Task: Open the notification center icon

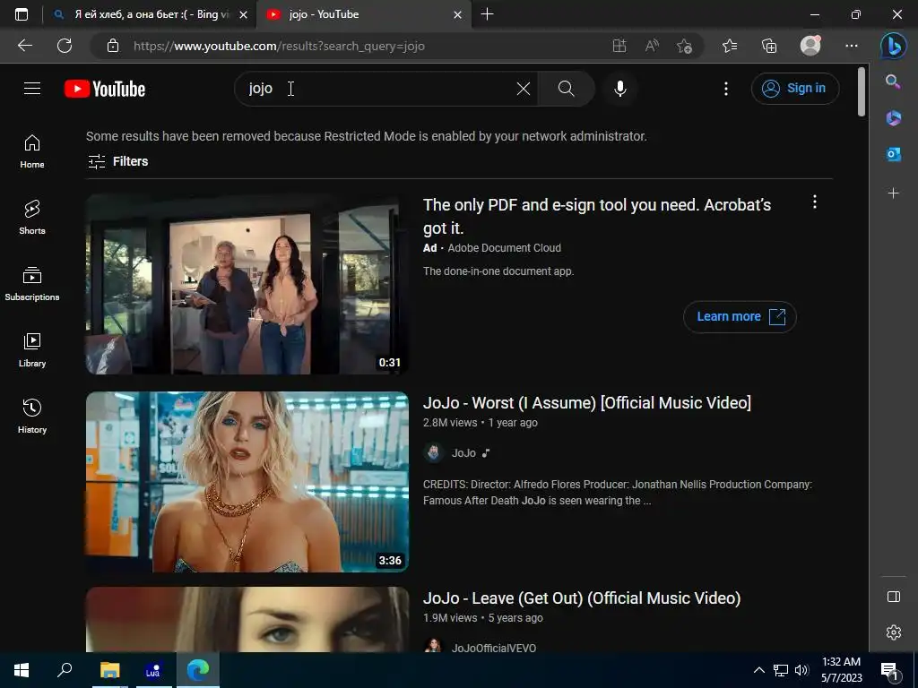Action: tap(889, 671)
